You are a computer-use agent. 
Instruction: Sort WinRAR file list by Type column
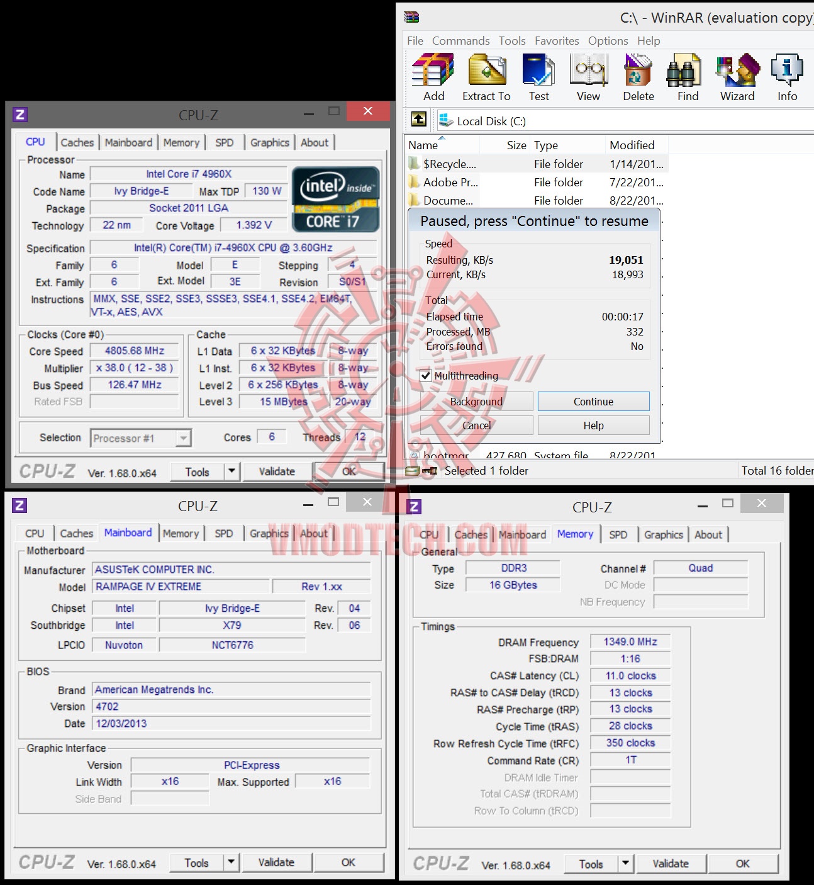(x=568, y=145)
